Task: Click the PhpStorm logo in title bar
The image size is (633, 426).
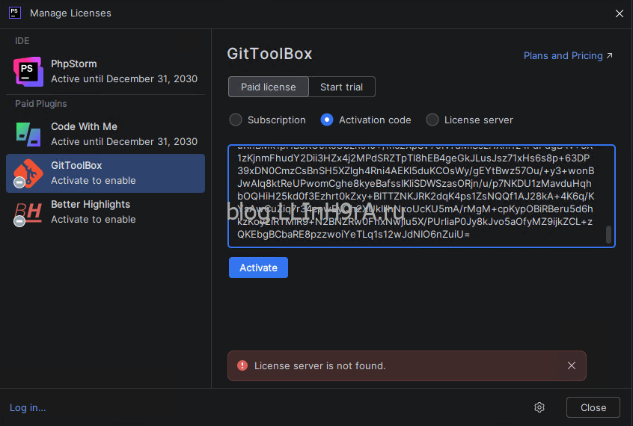Action: point(14,13)
